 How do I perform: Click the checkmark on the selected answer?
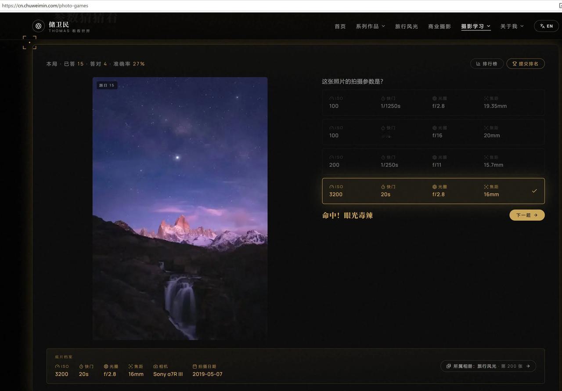pyautogui.click(x=534, y=191)
